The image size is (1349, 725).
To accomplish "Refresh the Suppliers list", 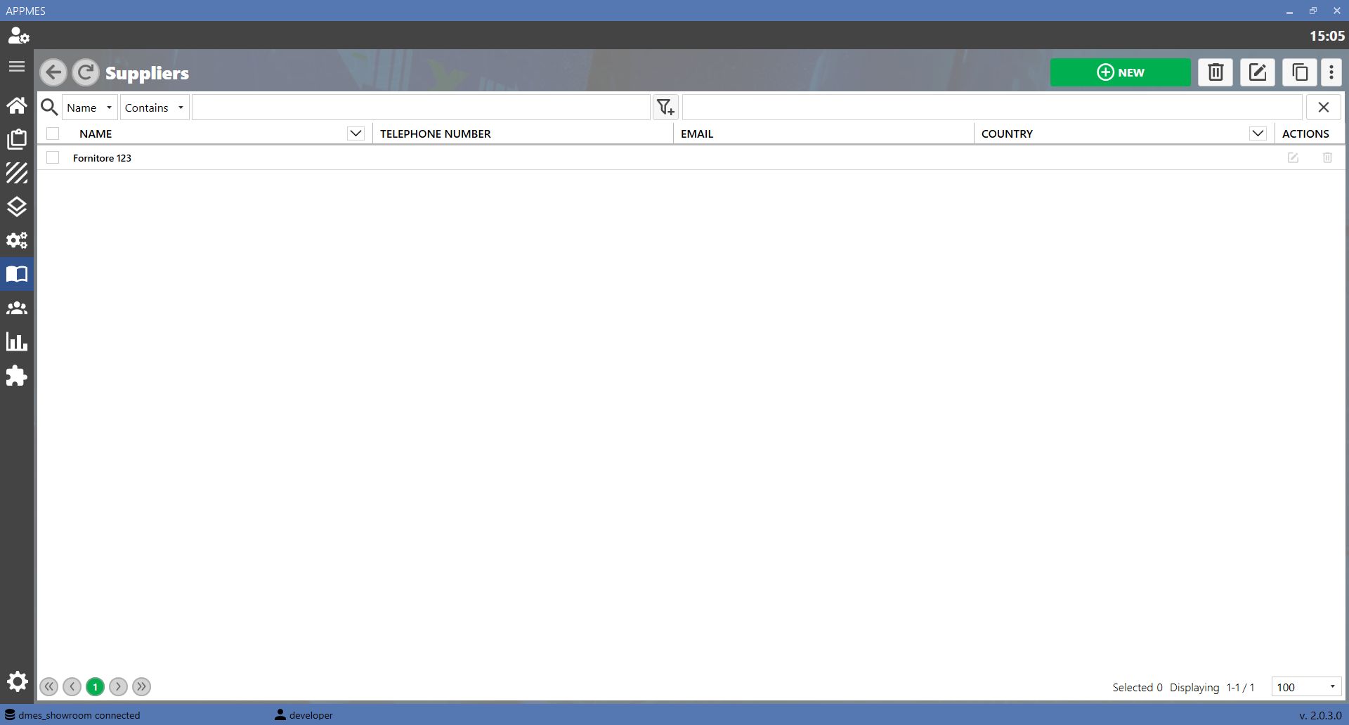I will tap(86, 72).
